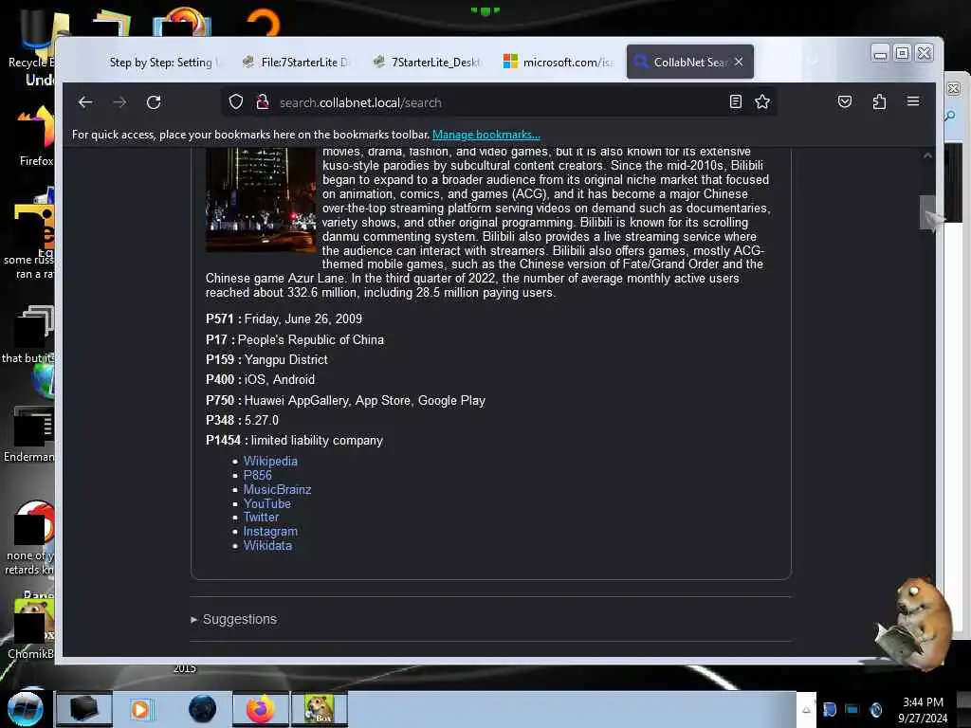Open the insecure connection padlock icon
The image size is (971, 728).
tap(263, 102)
